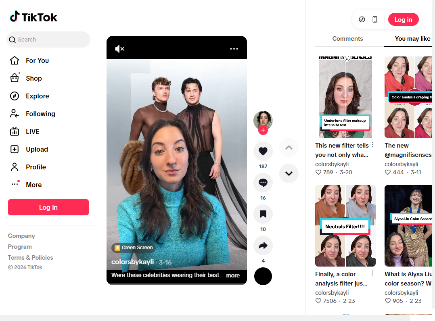Open the video three-dot options menu
This screenshot has width=435, height=321.
234,49
